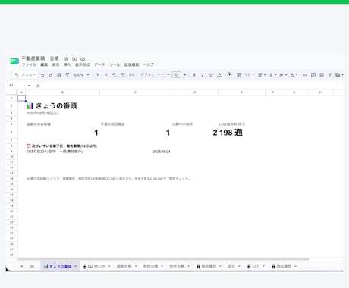Click the font size field showing 10
The height and width of the screenshot is (288, 349).
[x=177, y=75]
